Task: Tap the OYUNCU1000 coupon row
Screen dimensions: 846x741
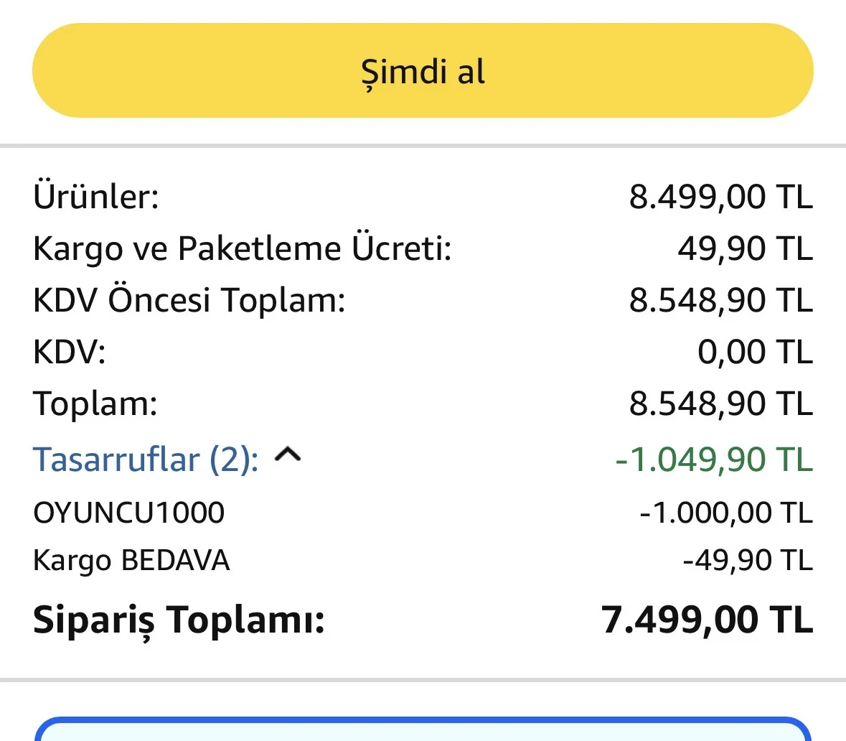Action: click(423, 513)
